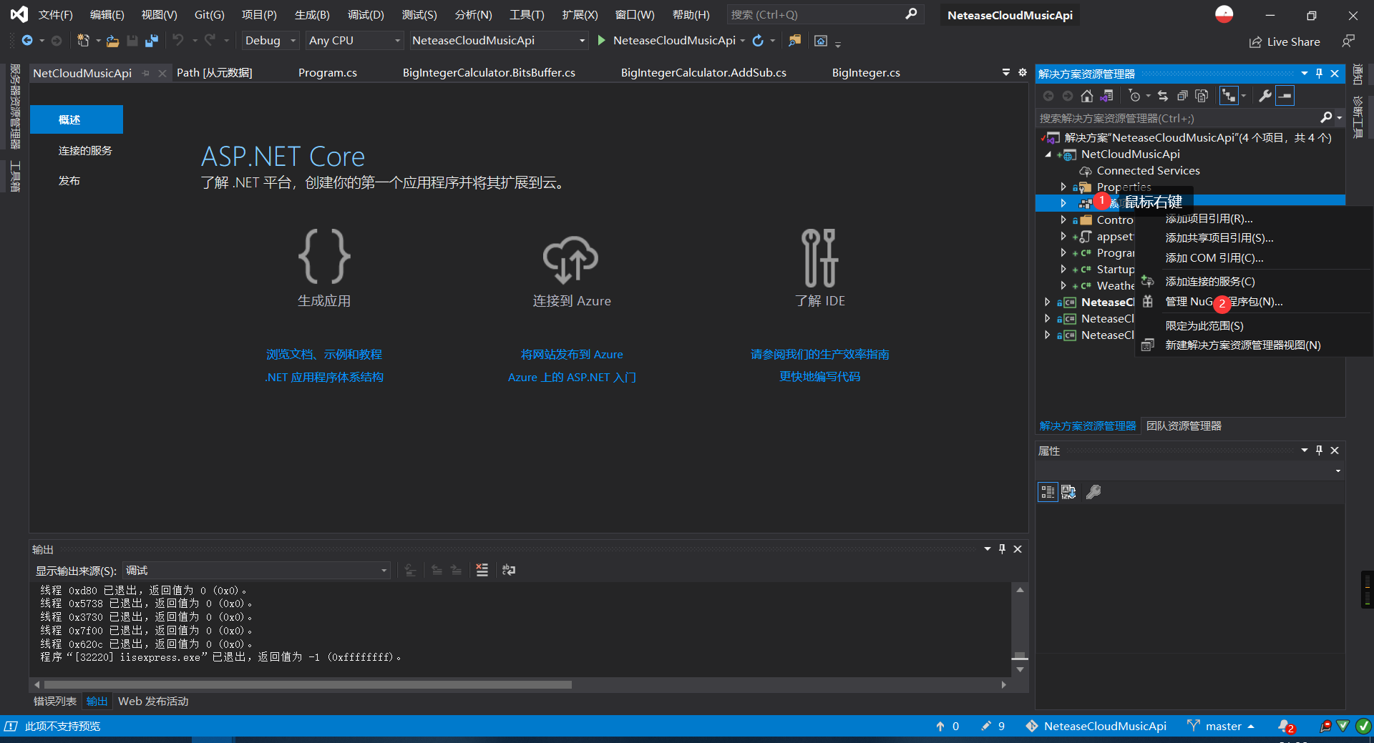This screenshot has width=1374, height=743.
Task: Open the startup project NeteaseCloudMusicApi dropdown
Action: click(499, 41)
